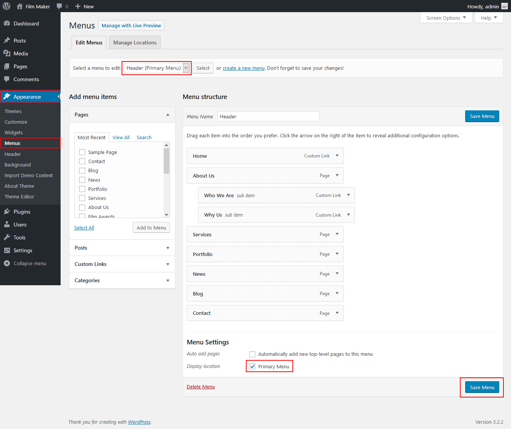
Task: Switch to the Search pages tab
Action: coord(144,137)
